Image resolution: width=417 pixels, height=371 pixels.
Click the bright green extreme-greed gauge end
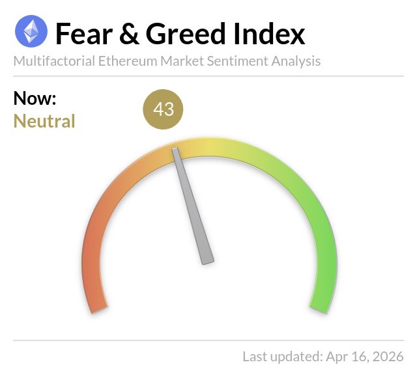pyautogui.click(x=324, y=273)
